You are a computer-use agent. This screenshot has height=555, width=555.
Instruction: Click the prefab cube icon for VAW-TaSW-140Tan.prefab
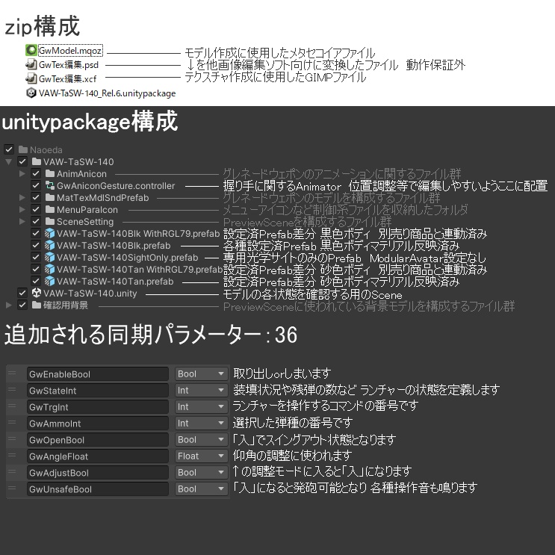point(50,282)
